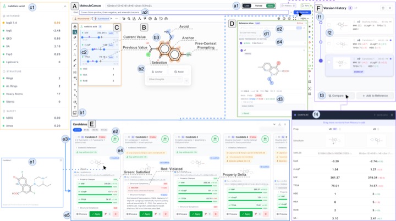Screen dimensions: 396x221
Task: Switch to the R2 candidates tab
Action: coord(95,130)
